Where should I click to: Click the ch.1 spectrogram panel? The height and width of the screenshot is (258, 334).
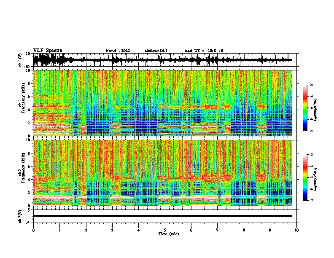(x=162, y=103)
